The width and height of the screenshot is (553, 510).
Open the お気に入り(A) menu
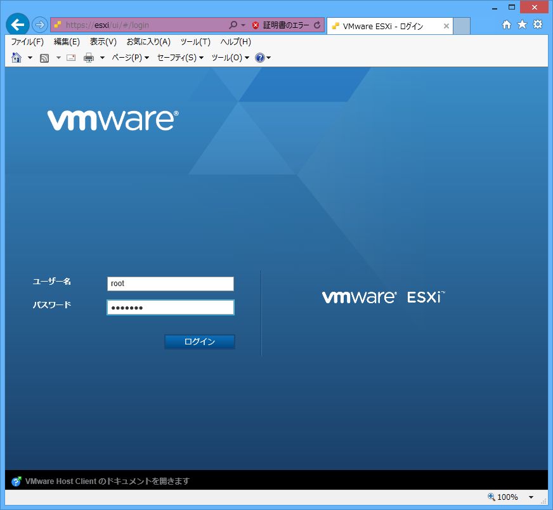pyautogui.click(x=148, y=42)
